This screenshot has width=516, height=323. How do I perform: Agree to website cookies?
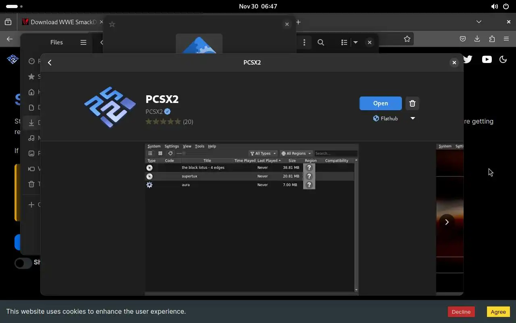tap(498, 312)
